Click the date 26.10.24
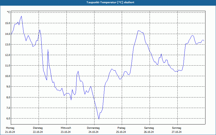Screen dimensions: 216x135 (149, 132)
